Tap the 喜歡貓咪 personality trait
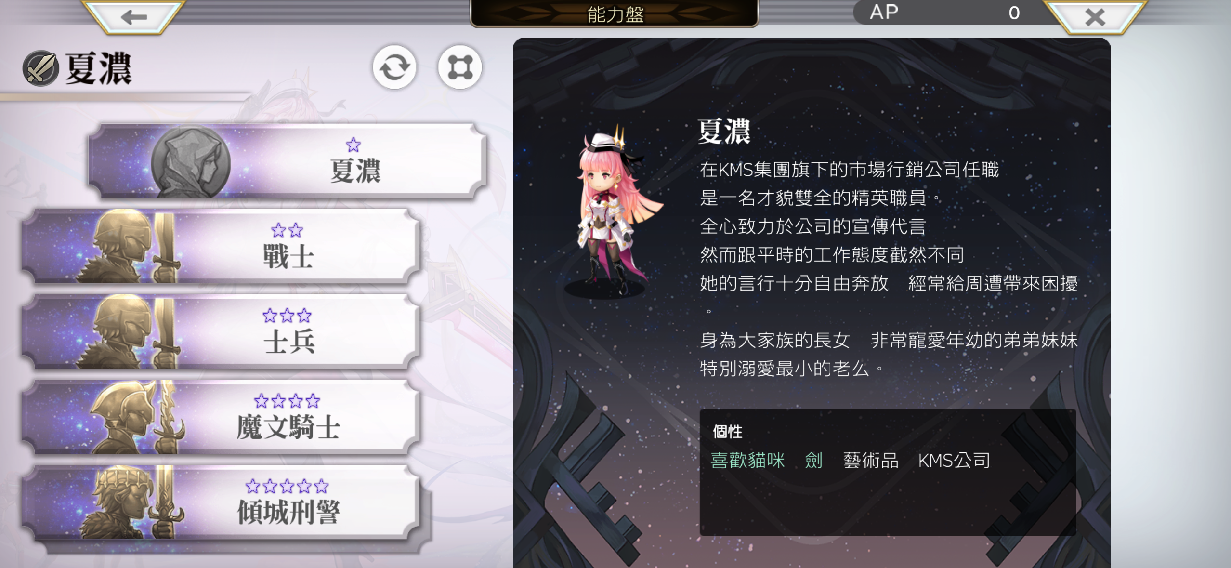The image size is (1231, 568). pyautogui.click(x=747, y=461)
